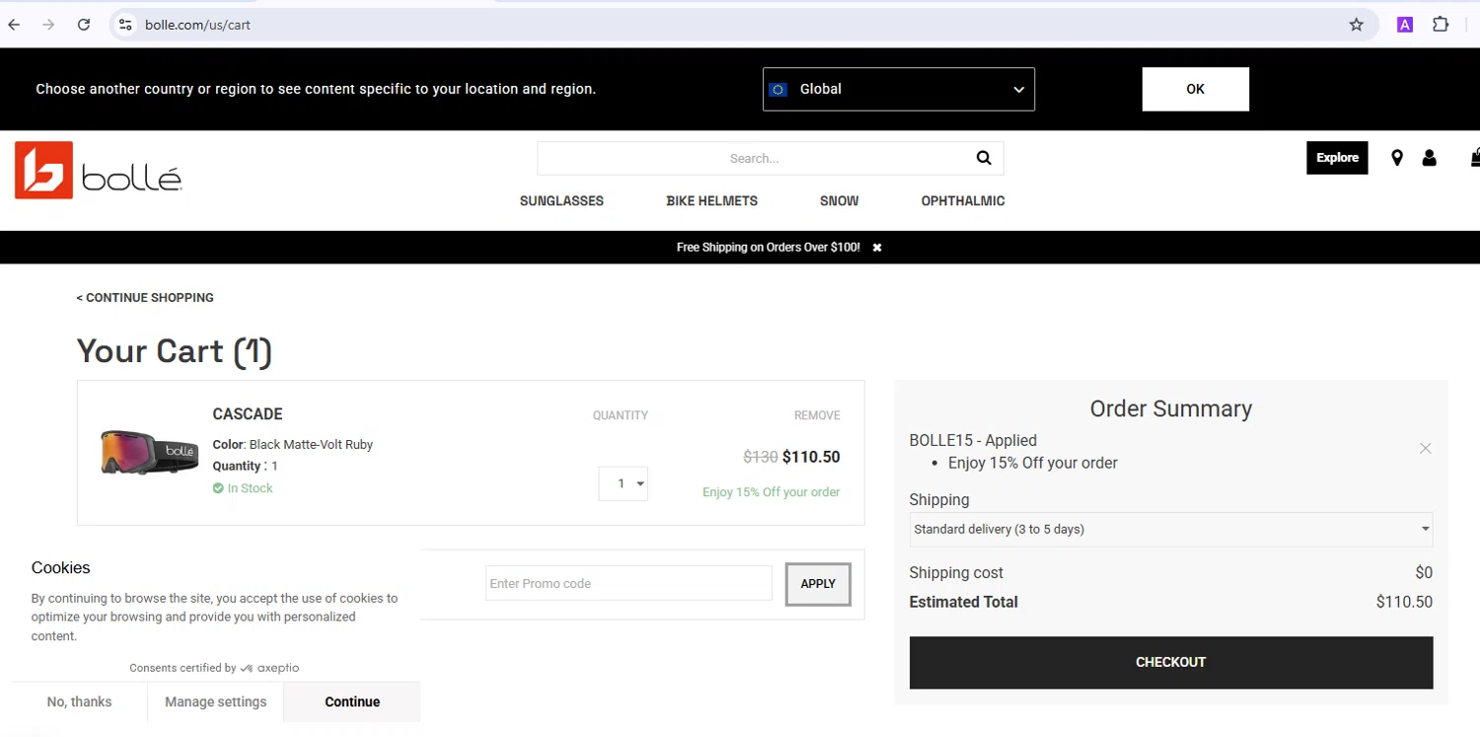Click the 'Color: Black Matte-Volt Ruby' text
The height and width of the screenshot is (737, 1480).
(x=293, y=445)
